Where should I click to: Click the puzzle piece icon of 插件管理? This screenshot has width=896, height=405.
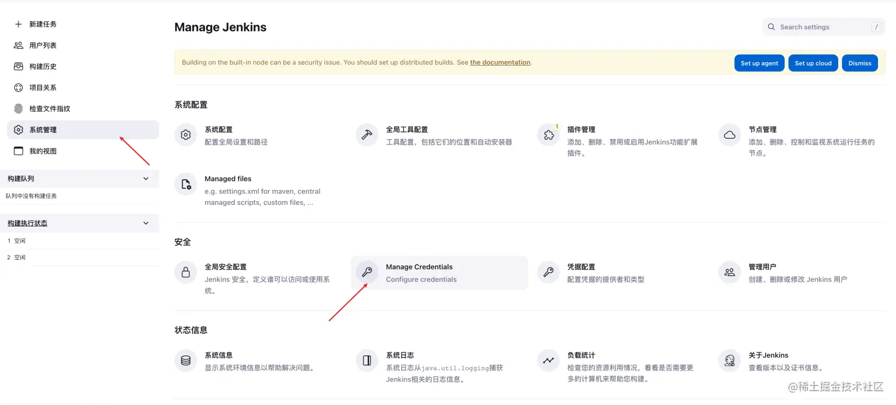(x=548, y=135)
